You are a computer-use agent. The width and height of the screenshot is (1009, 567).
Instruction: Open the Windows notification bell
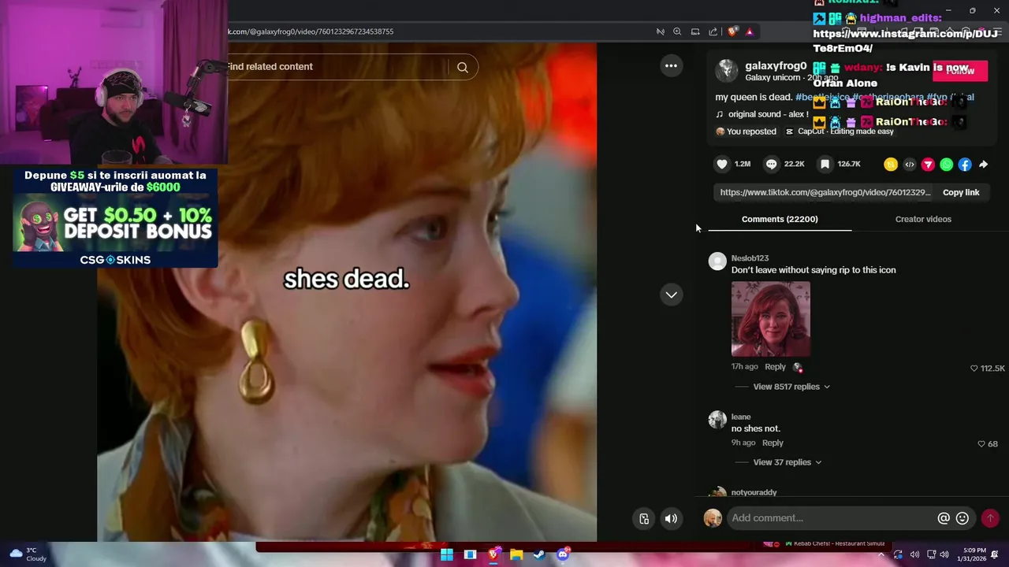pos(994,554)
